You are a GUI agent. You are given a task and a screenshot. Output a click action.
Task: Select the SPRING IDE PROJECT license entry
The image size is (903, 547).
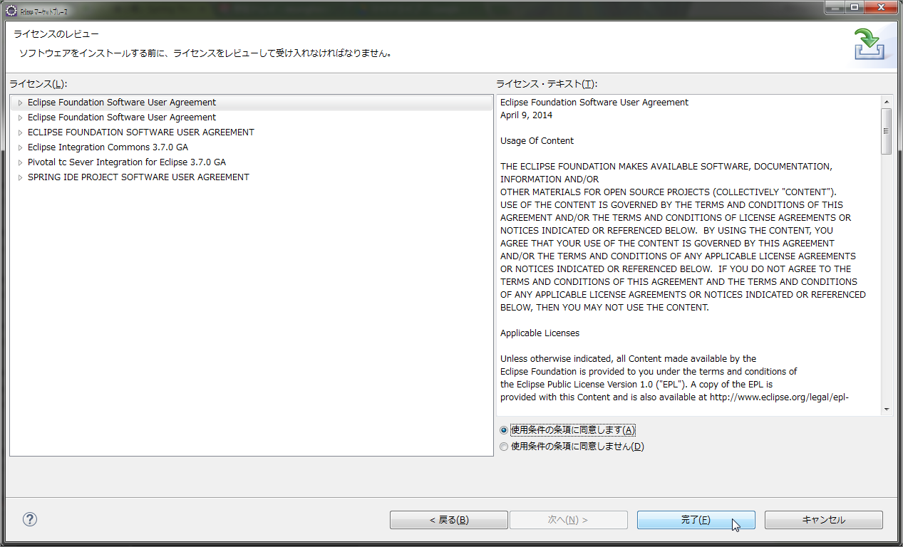coord(138,177)
